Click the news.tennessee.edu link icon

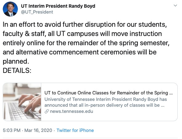coord(47,111)
